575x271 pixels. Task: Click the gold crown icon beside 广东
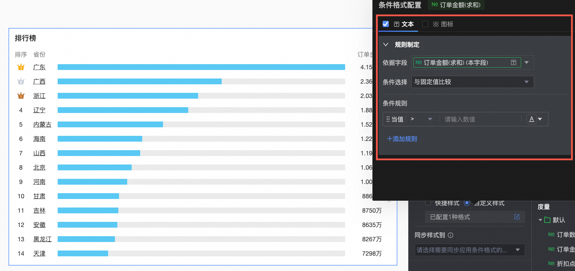[x=21, y=67]
